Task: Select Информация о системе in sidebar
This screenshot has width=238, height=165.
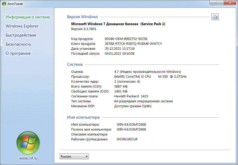Action: coord(28,17)
